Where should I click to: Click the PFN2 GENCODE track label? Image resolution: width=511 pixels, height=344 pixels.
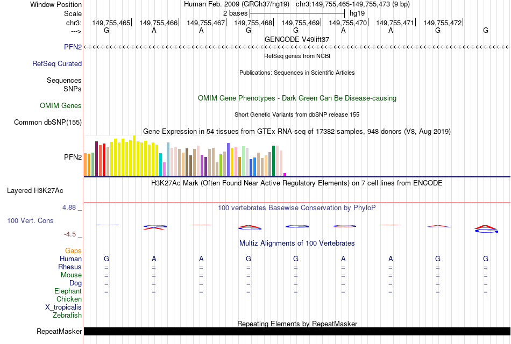(73, 47)
